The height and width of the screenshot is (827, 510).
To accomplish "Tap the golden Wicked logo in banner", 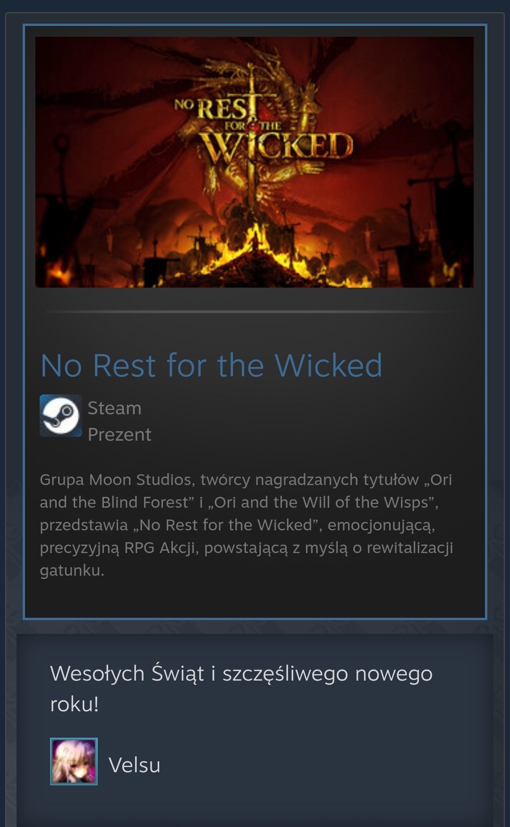I will 278,146.
